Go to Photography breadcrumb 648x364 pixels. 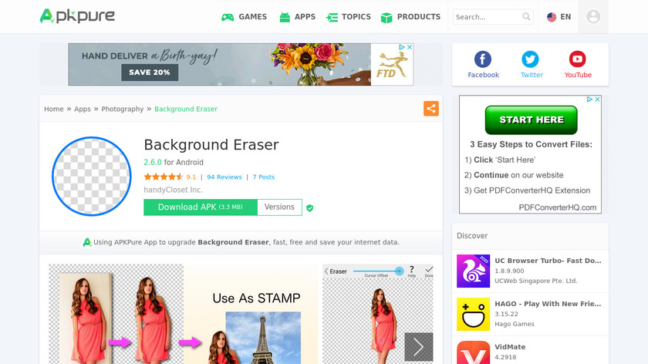pos(123,109)
